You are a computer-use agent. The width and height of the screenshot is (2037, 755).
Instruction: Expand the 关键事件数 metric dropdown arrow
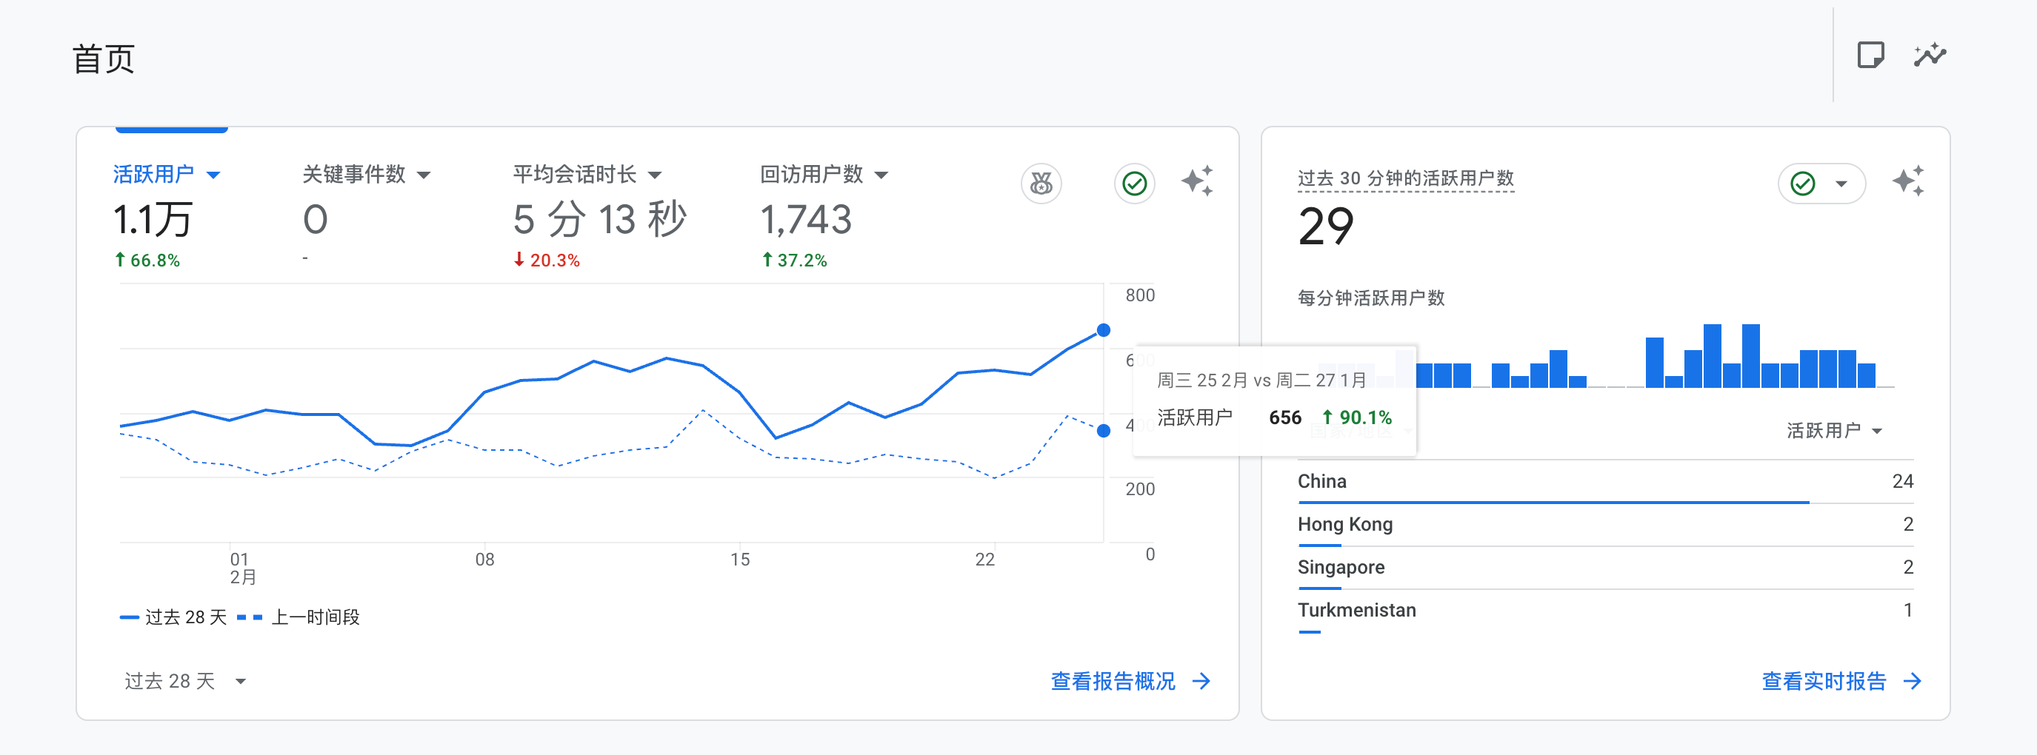[424, 175]
